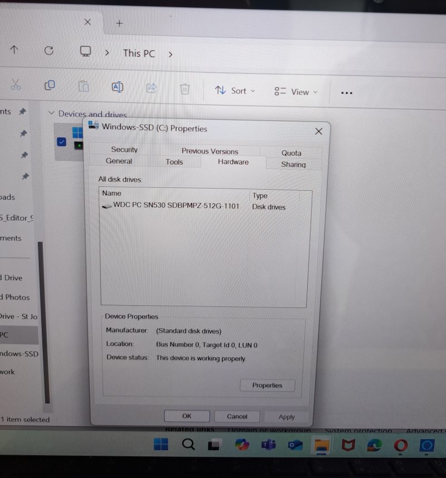Select the Hardware tab
Screen dimensions: 446x478
[234, 162]
